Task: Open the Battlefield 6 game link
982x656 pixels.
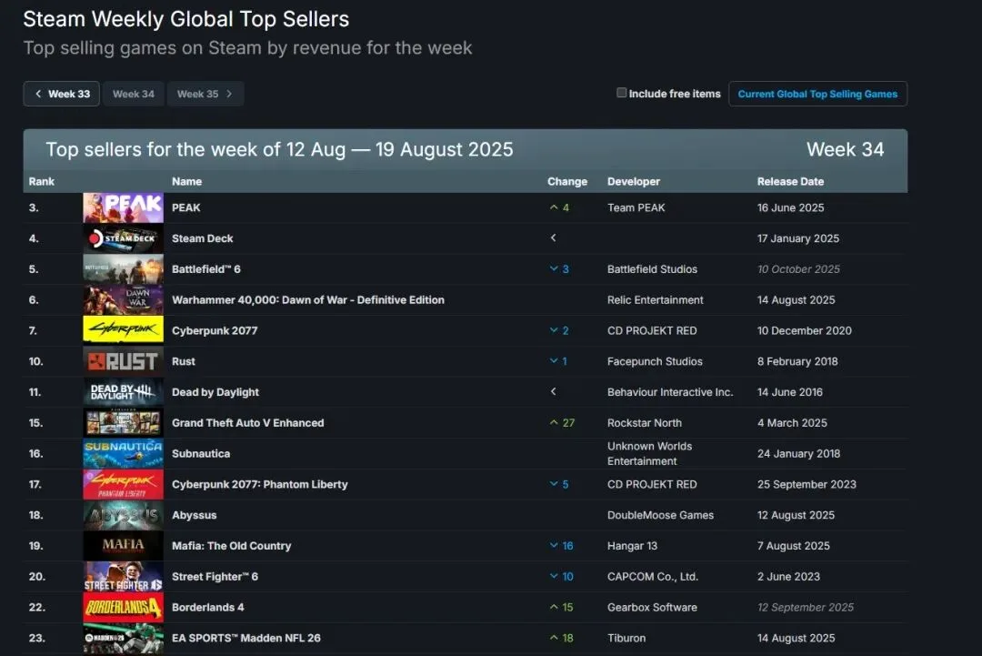Action: 205,269
